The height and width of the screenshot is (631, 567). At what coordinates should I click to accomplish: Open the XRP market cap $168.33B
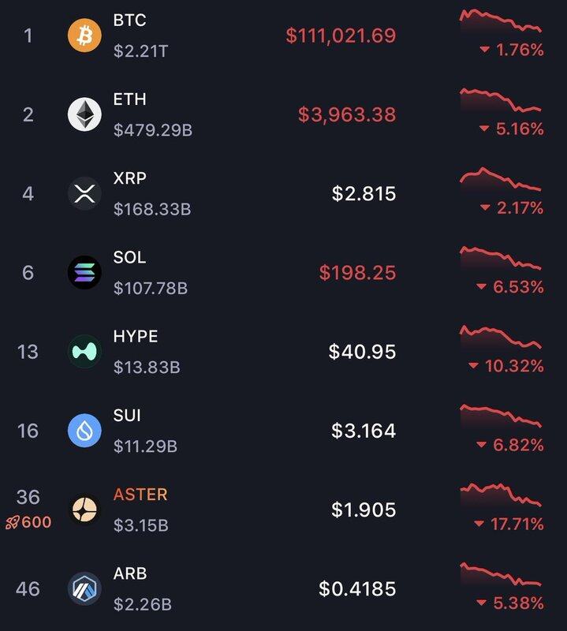tap(152, 209)
